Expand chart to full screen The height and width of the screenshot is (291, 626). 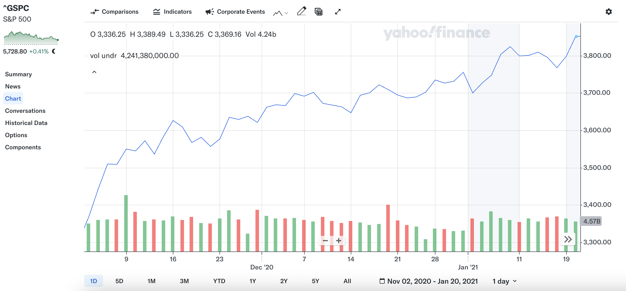[x=338, y=12]
